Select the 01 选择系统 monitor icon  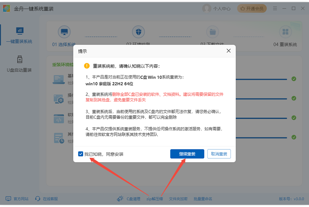point(64,32)
